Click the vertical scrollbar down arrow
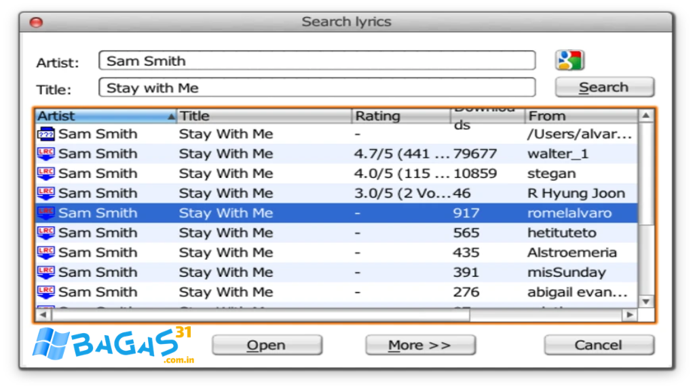The width and height of the screenshot is (695, 390). [x=646, y=301]
